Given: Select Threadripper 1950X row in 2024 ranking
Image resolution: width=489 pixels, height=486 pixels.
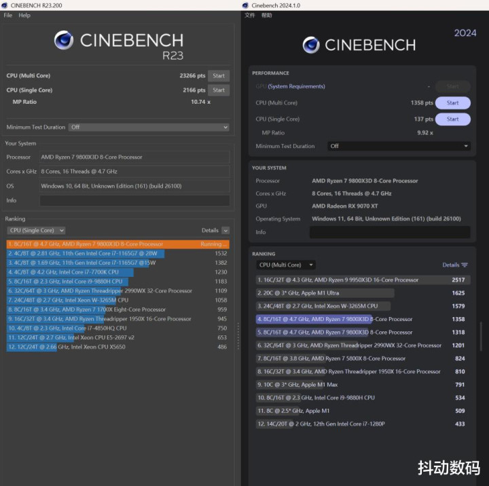Looking at the screenshot, I should coord(363,371).
